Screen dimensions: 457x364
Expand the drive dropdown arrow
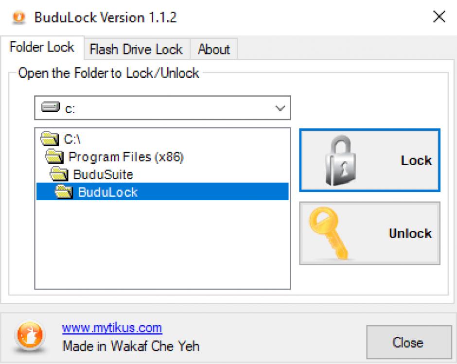coord(280,108)
